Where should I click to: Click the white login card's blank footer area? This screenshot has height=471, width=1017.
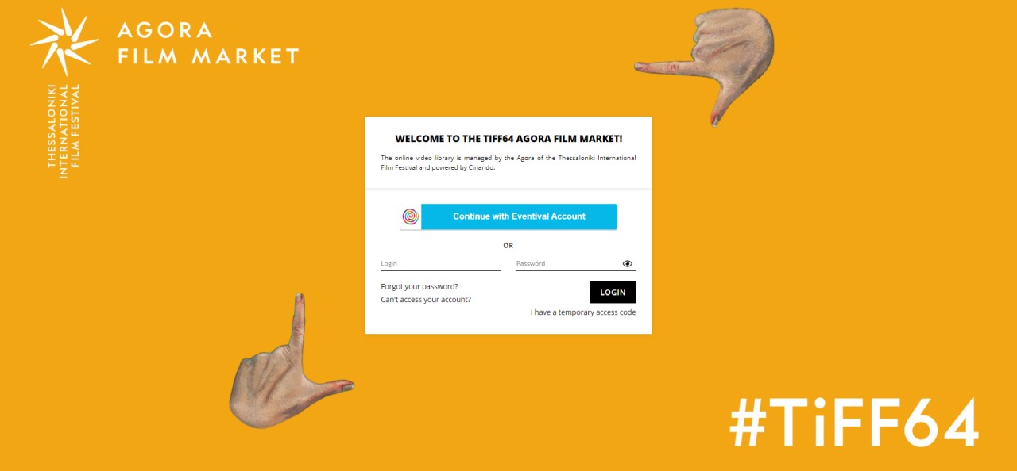point(508,326)
